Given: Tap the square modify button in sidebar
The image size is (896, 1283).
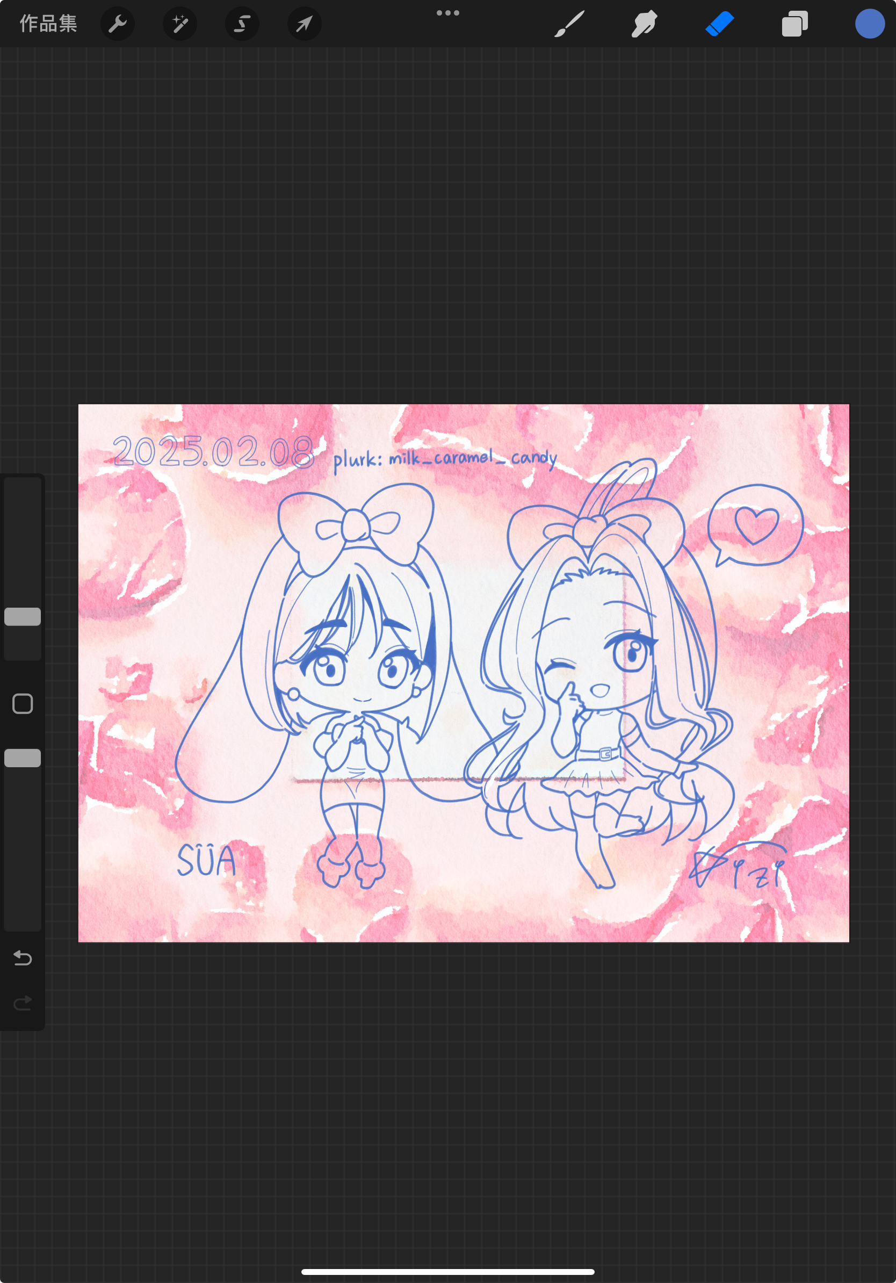Looking at the screenshot, I should pos(23,704).
